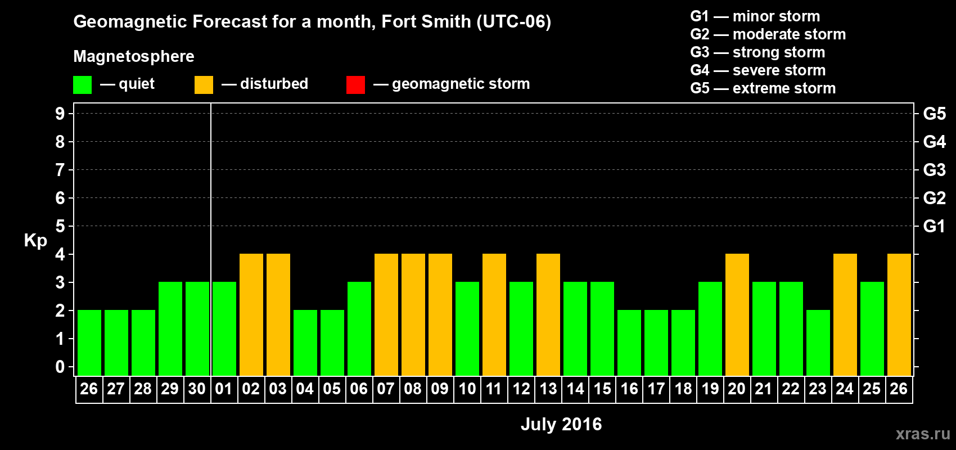The height and width of the screenshot is (450, 956).
Task: Select the green bar above date 29
Action: (x=170, y=328)
